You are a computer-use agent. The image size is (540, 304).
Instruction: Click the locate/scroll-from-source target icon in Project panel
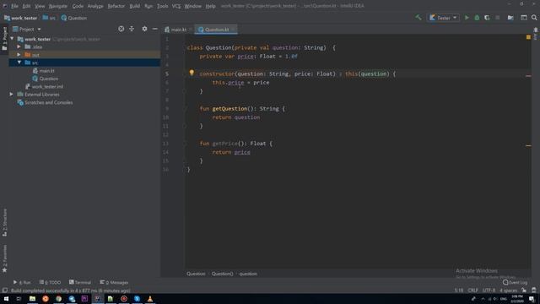pos(121,29)
